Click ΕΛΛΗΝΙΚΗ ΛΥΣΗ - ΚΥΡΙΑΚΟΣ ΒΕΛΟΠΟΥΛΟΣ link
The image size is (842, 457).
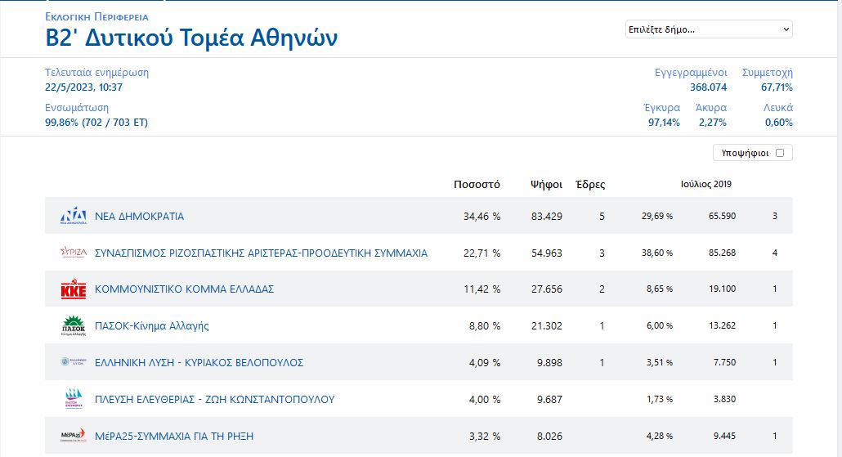tap(199, 362)
